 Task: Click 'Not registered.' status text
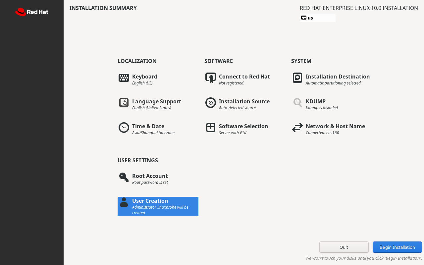pos(232,83)
